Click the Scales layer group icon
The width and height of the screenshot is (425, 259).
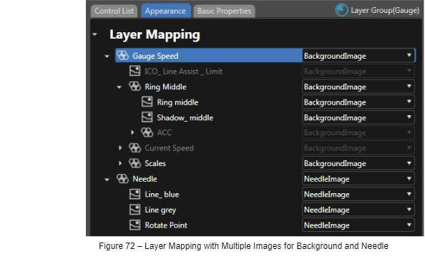pyautogui.click(x=135, y=163)
